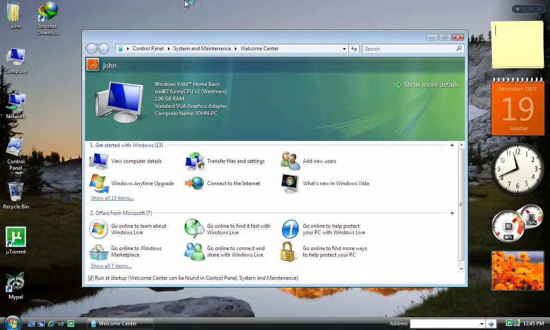Open Windows Anytime Upgrade
This screenshot has width=550, height=330.
(131, 183)
